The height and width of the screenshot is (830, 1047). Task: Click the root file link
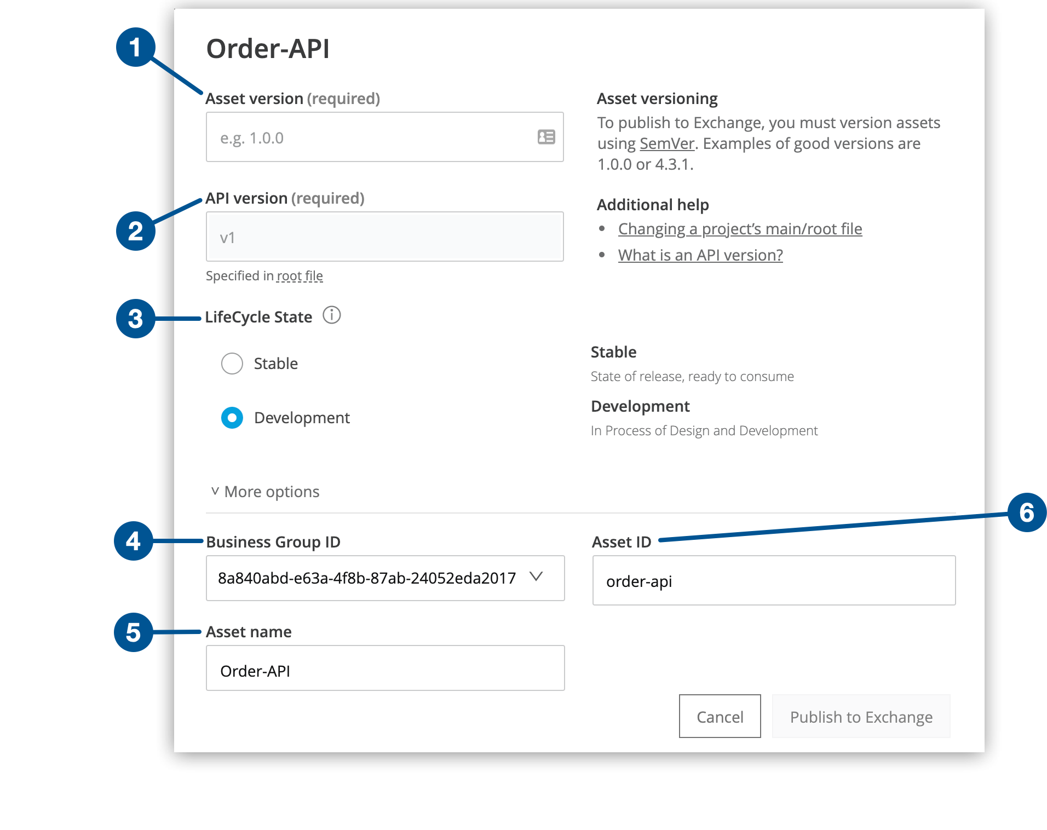click(300, 275)
